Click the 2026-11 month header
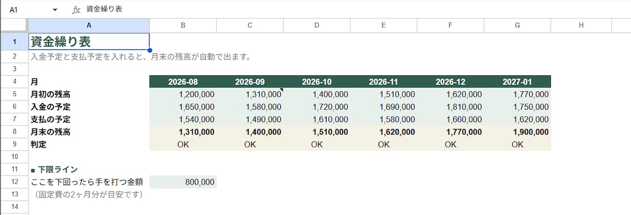The height and width of the screenshot is (215, 631). coord(383,81)
